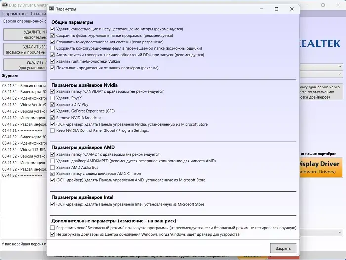Enable Keep NVIDIA Control Panel settings option

53,130
